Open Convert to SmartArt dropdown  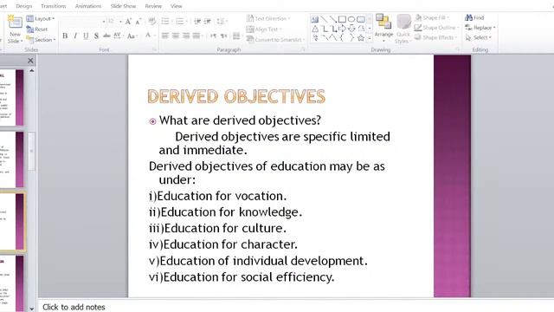[x=275, y=40]
